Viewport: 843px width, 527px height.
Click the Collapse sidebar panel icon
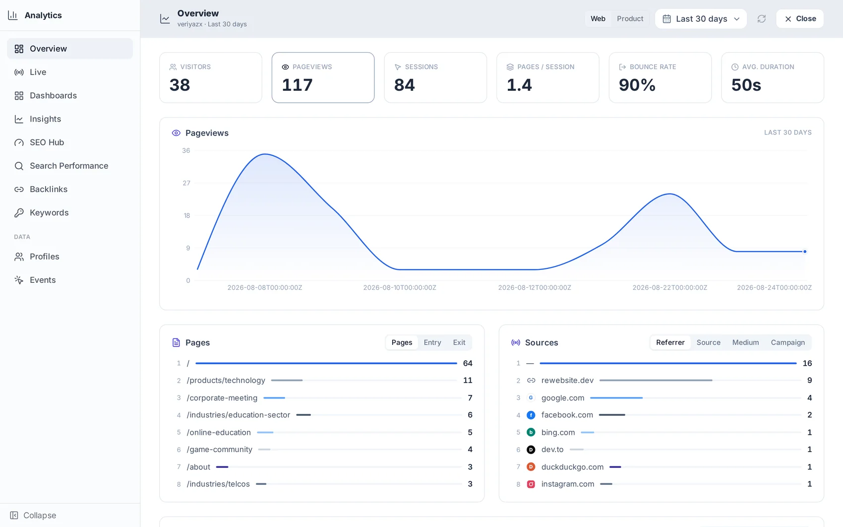click(14, 515)
